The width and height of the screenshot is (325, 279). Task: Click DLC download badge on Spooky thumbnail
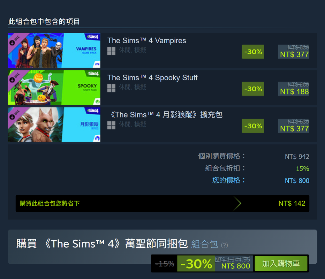coord(12,80)
